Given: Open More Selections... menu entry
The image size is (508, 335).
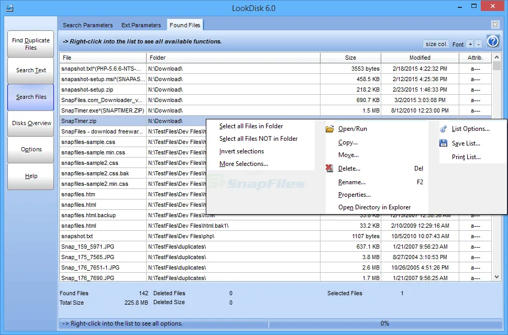Looking at the screenshot, I should click(244, 164).
